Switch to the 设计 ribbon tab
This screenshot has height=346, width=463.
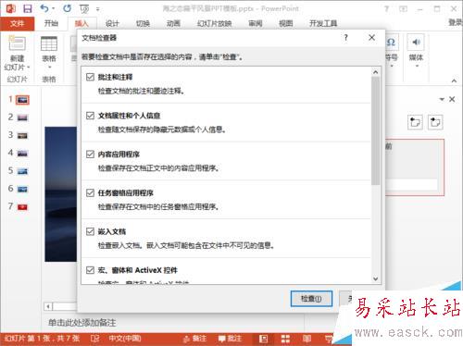click(112, 23)
